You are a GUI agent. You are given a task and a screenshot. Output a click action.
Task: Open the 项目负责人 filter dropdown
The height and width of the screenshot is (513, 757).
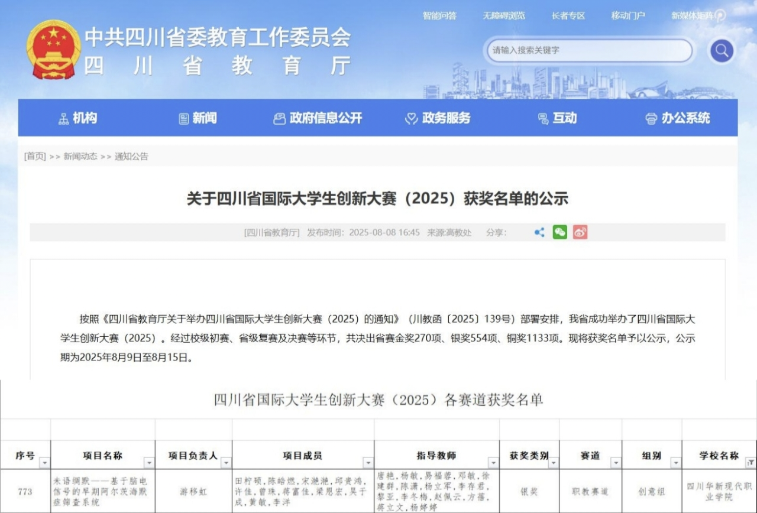(226, 463)
